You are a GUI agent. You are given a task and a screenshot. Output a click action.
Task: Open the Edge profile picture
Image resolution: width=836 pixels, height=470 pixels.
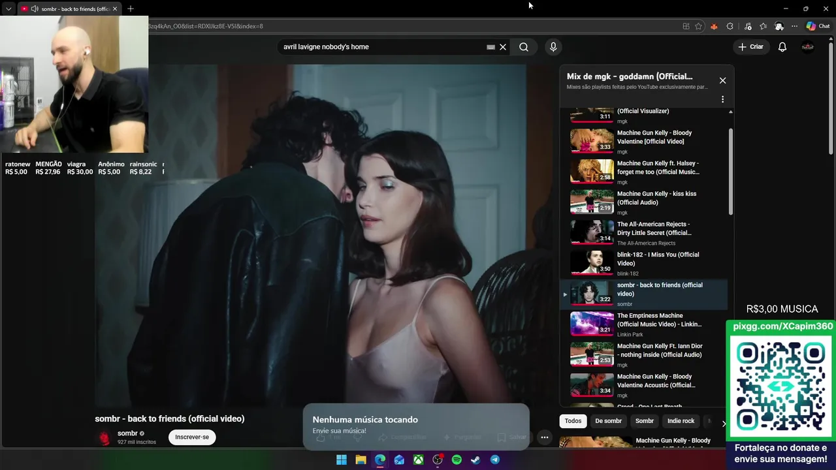point(779,26)
